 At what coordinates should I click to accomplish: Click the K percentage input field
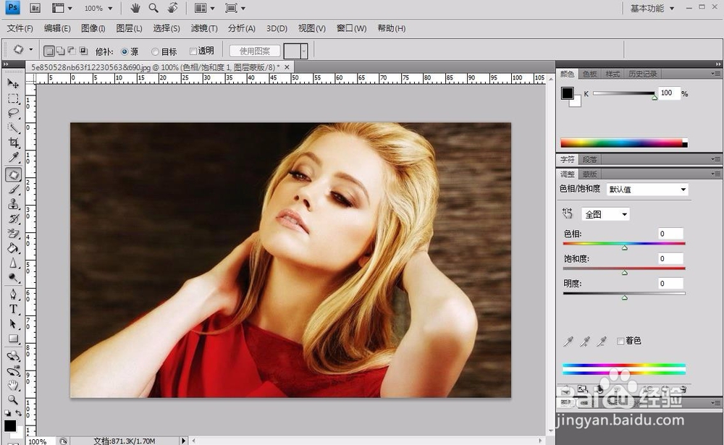coord(669,93)
